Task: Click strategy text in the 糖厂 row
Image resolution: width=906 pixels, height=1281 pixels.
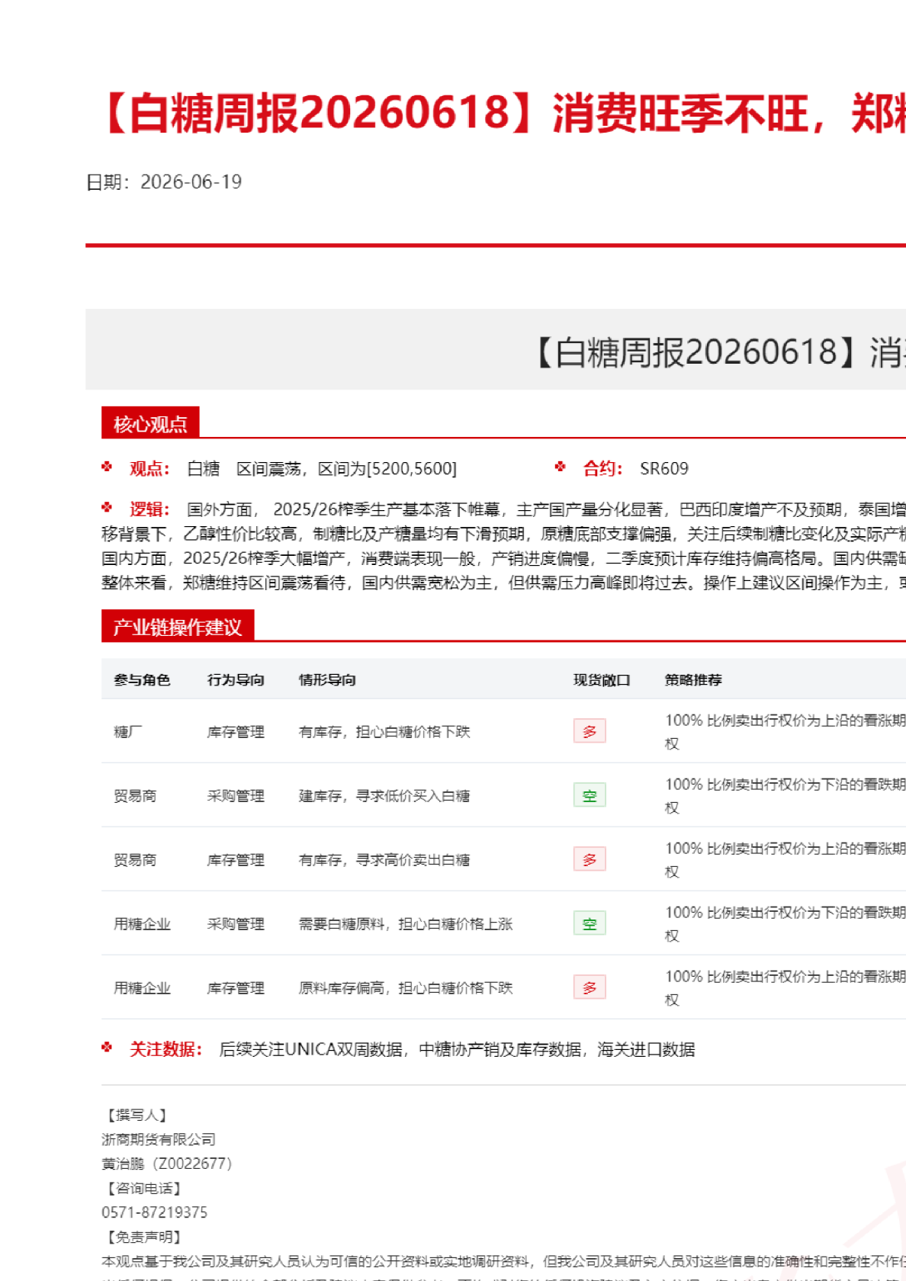Action: pos(786,732)
